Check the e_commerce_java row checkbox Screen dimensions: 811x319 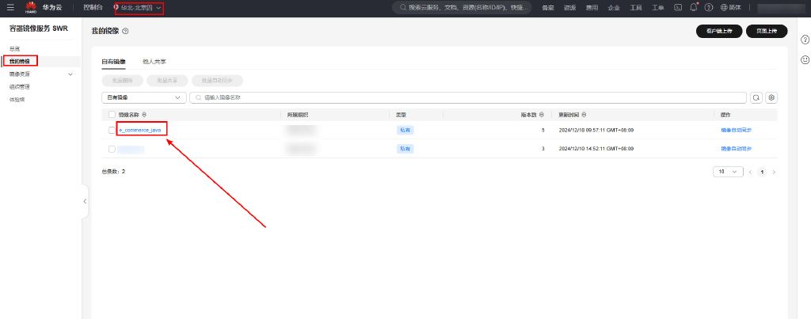112,131
